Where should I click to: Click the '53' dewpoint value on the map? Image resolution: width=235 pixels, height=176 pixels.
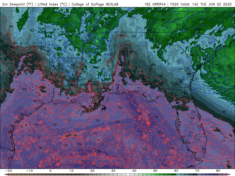click(178, 25)
